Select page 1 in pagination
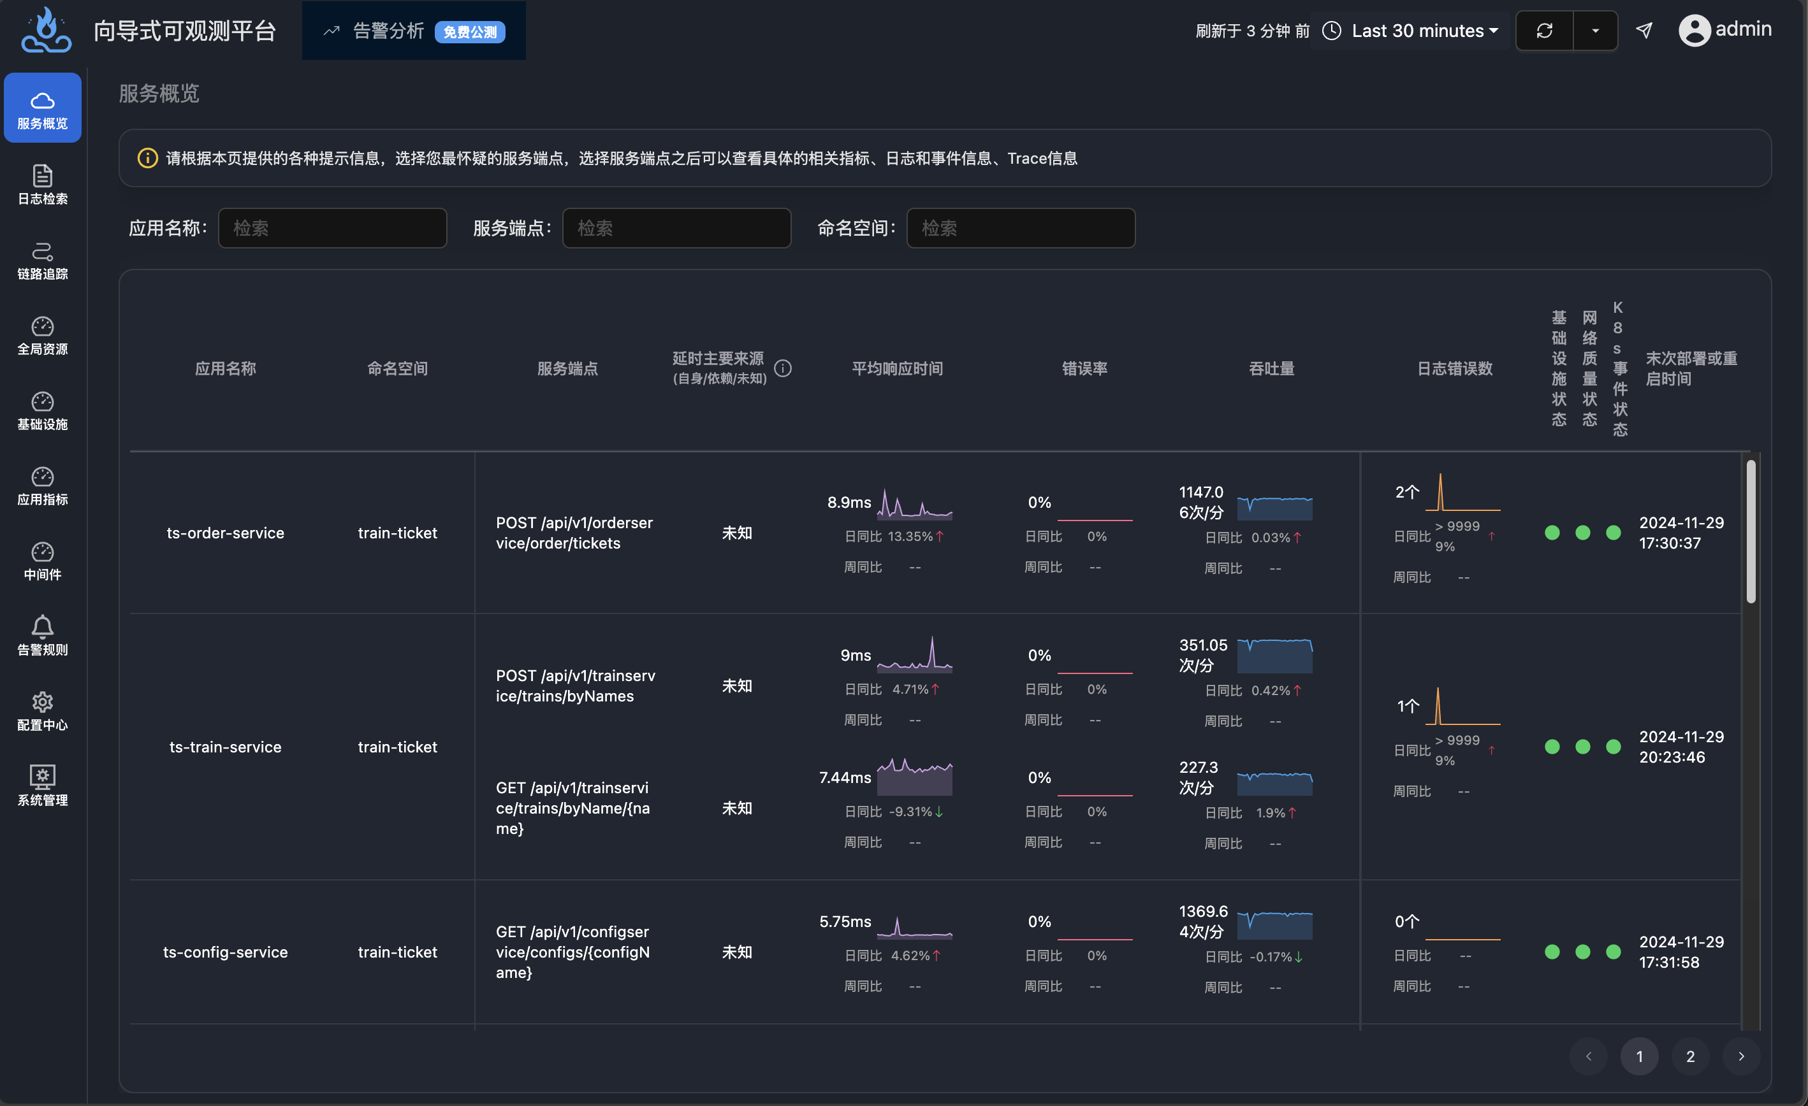1808x1106 pixels. (1639, 1056)
